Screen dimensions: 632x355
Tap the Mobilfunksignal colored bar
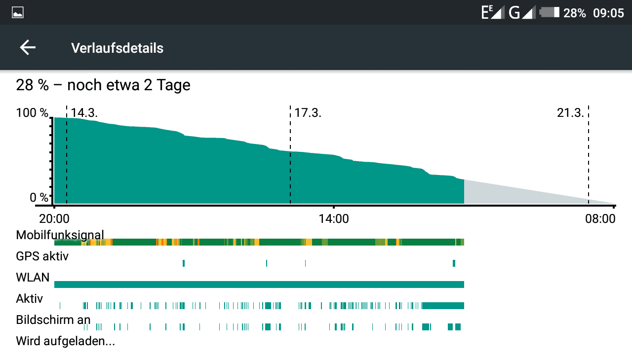(x=259, y=242)
